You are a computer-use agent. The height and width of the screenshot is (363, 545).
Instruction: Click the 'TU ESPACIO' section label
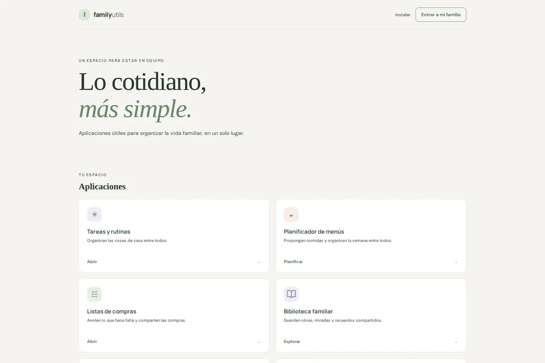93,175
